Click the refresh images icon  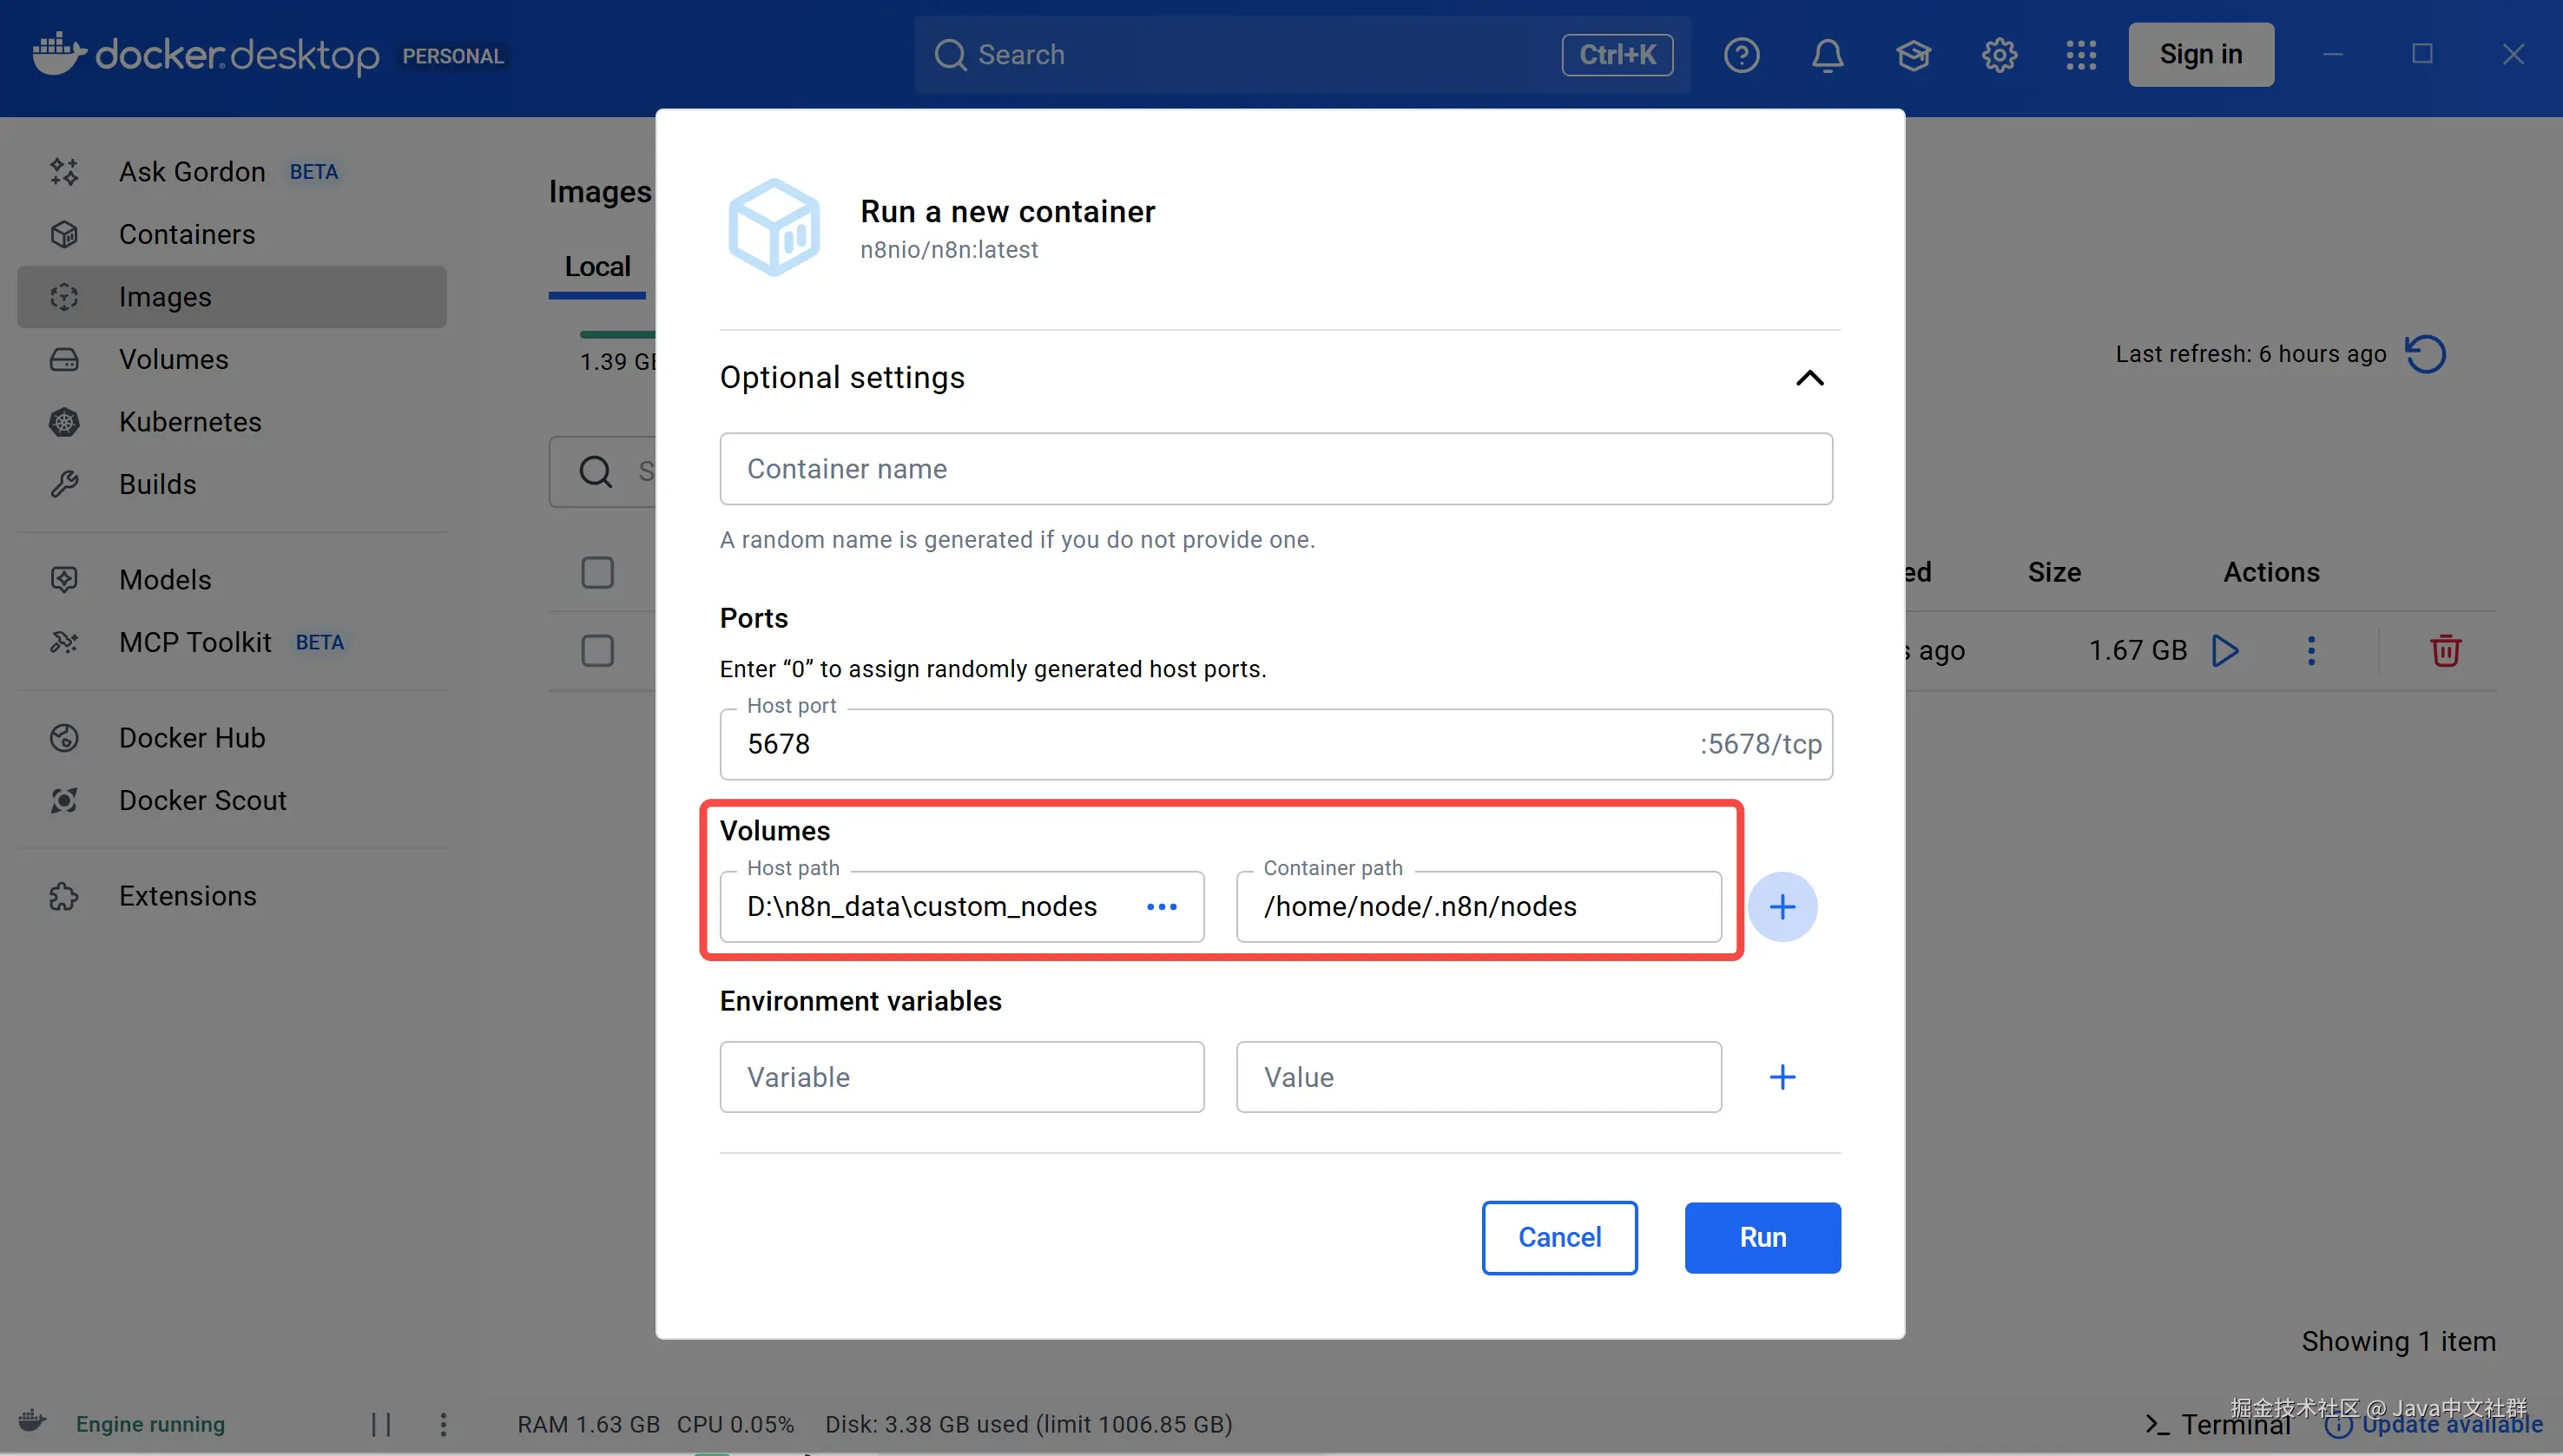(x=2425, y=354)
